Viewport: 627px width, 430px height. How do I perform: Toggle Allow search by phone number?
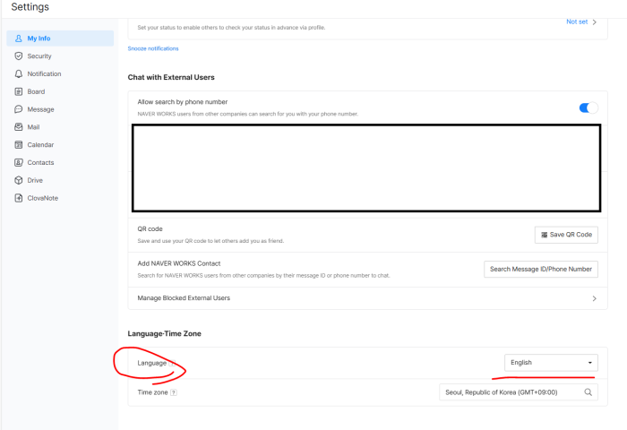coord(588,107)
